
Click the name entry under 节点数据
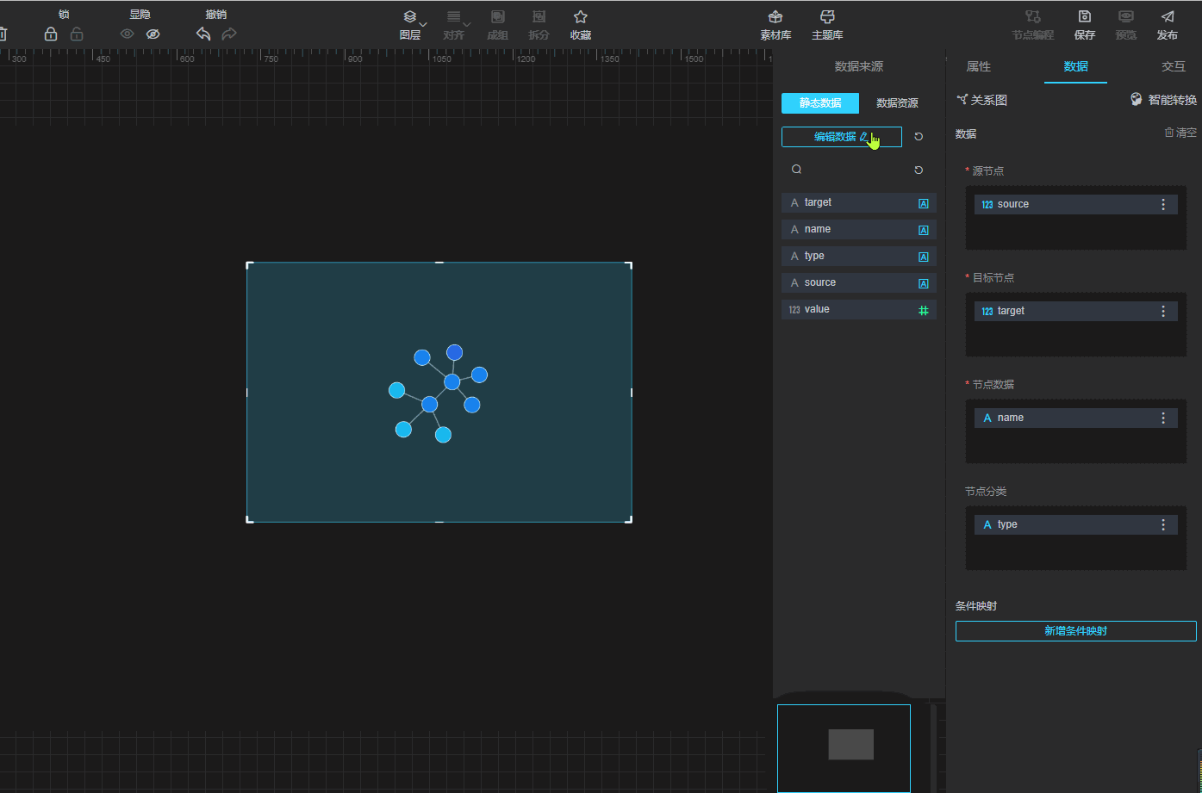tap(1075, 418)
